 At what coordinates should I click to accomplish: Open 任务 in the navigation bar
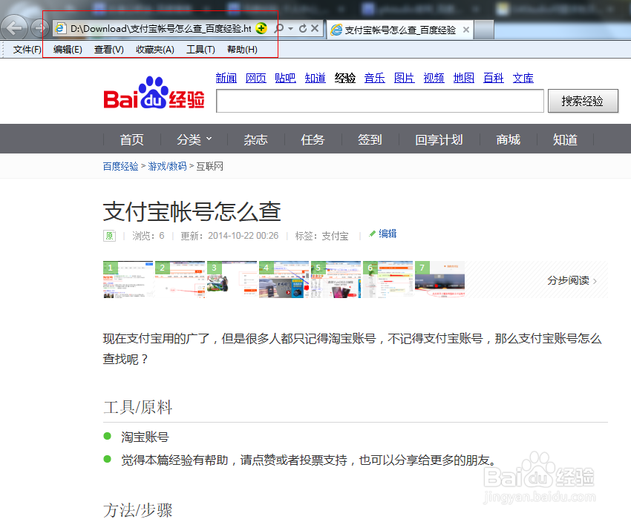pos(313,139)
